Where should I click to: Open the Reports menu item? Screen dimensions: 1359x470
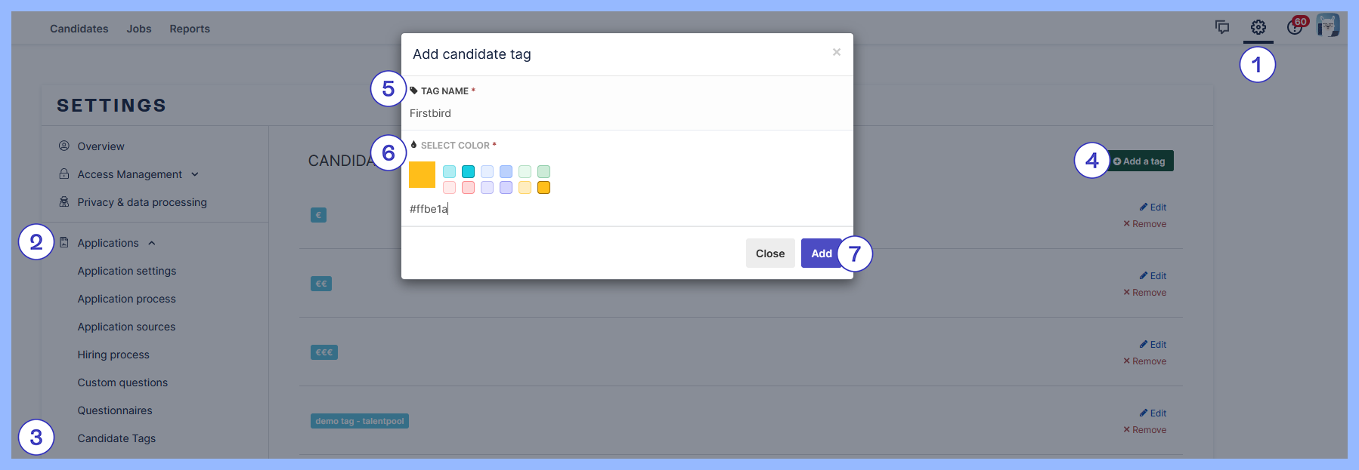click(x=189, y=29)
